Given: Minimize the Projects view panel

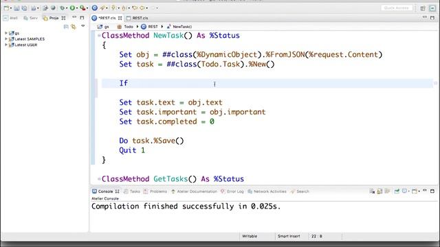Looking at the screenshot, I should coord(74,17).
